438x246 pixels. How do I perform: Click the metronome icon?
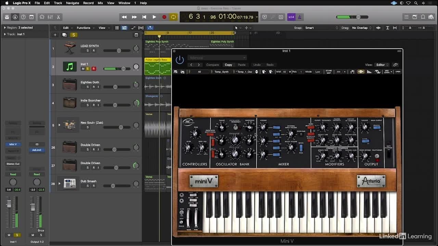299,17
